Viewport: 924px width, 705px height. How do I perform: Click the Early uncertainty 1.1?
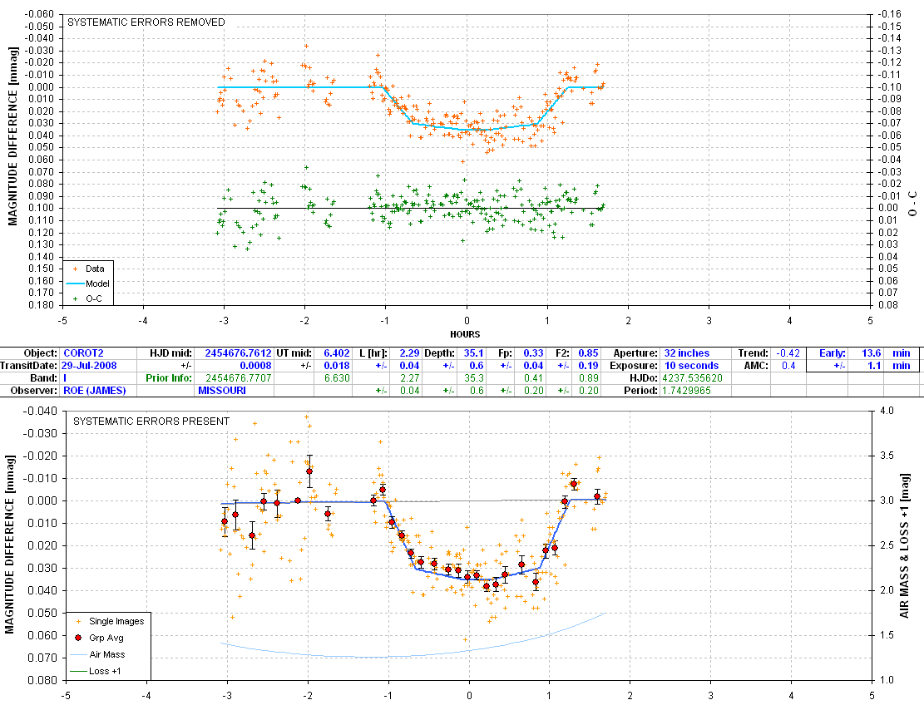(874, 366)
